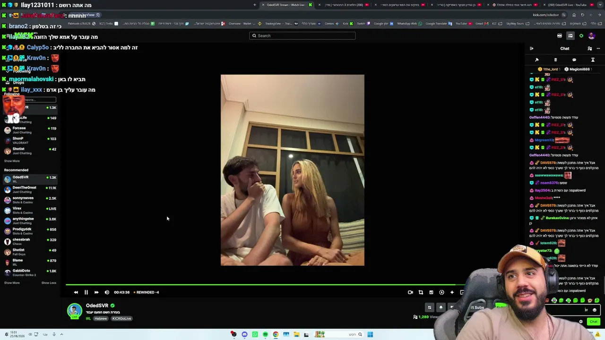605x340 pixels.
Task: Click the IRL category link below stream
Action: pos(88,319)
